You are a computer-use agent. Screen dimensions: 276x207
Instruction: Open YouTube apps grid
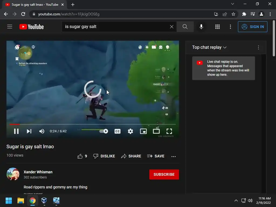pos(218,27)
